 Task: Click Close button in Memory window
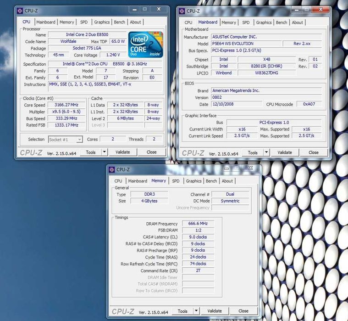(243, 311)
